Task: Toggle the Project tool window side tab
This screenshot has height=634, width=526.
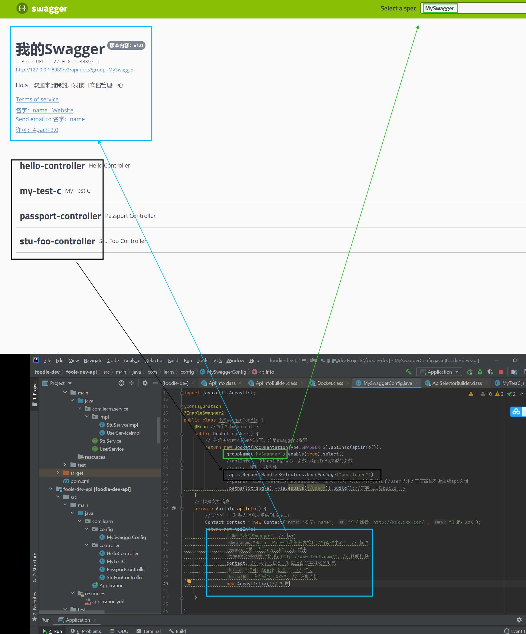Action: pos(35,393)
